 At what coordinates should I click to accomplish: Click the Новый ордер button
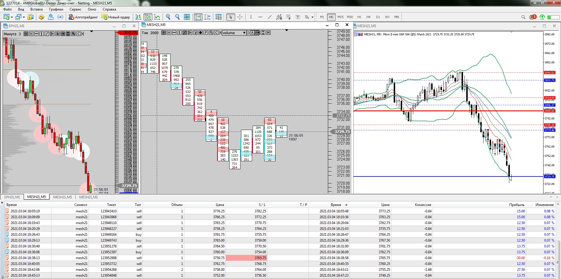(116, 17)
